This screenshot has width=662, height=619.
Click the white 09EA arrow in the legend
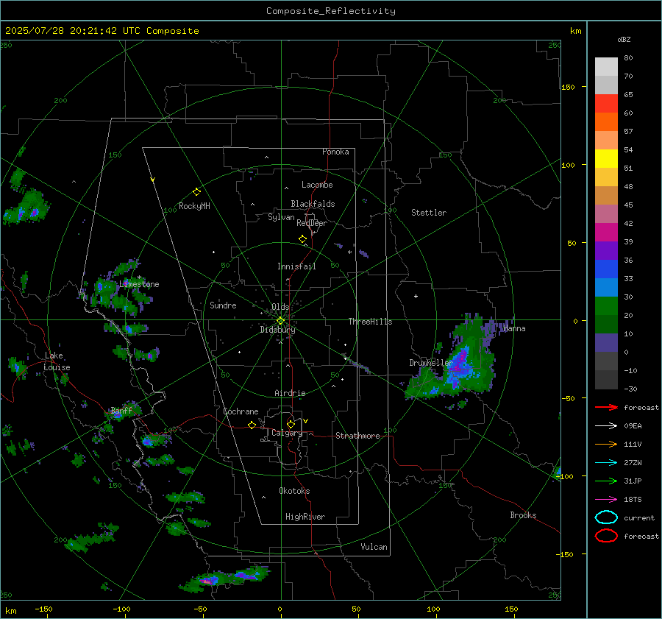click(x=606, y=426)
